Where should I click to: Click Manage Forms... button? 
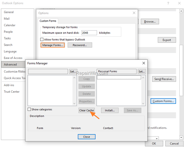(53, 45)
